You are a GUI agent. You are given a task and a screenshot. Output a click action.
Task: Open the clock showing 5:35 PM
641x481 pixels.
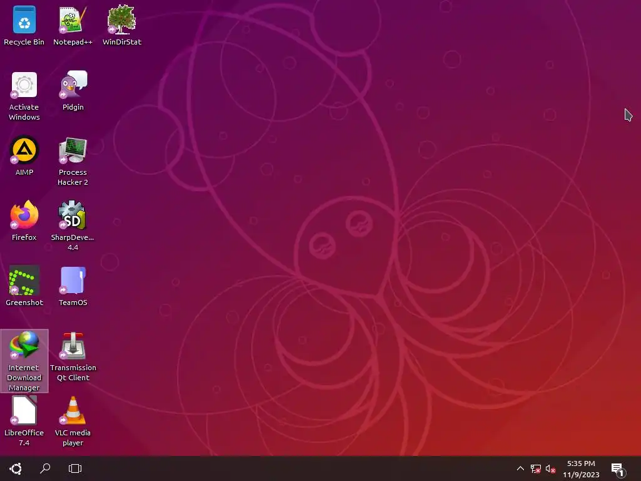point(581,468)
